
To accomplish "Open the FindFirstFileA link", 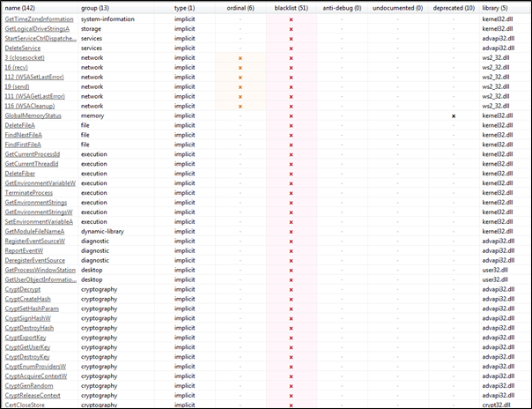I will (x=23, y=145).
